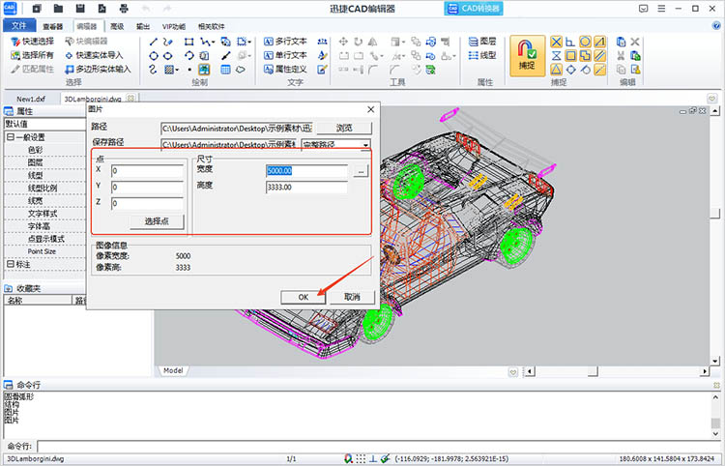Open the 默认值 dropdown in properties panel
This screenshot has height=466, width=725.
44,124
